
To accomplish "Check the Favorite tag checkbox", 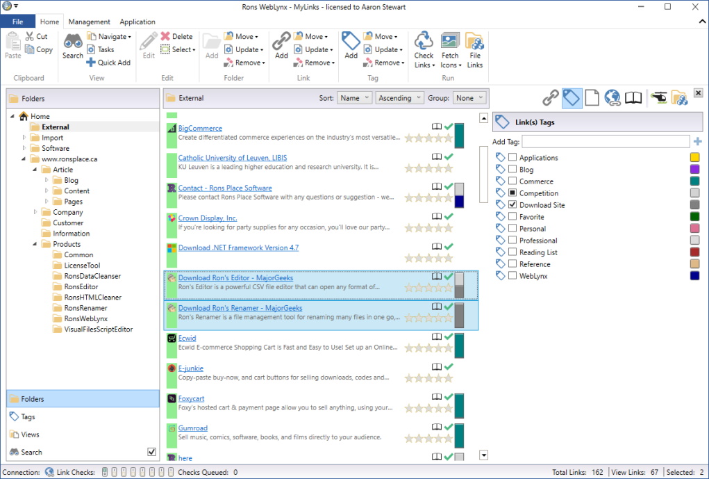I will coord(512,216).
